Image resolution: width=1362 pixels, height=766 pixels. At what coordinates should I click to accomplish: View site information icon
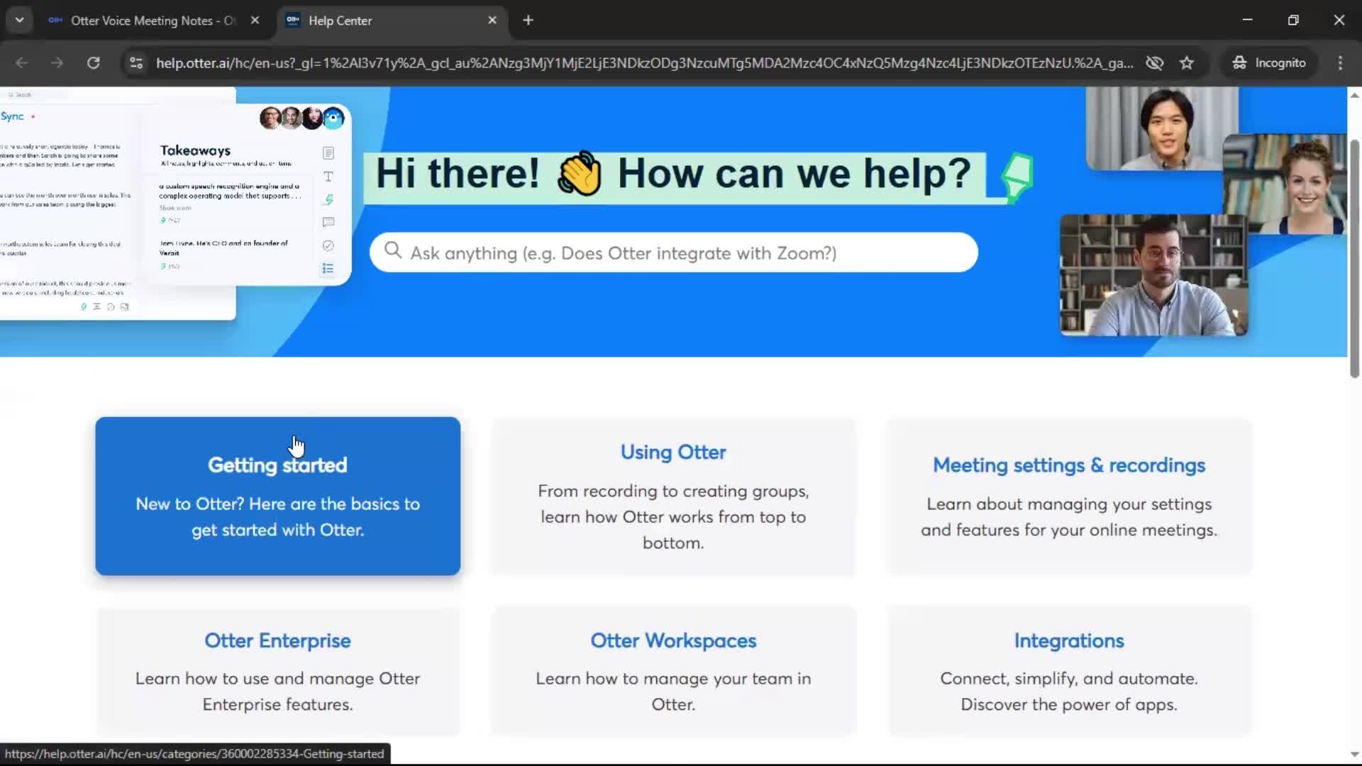coord(136,63)
